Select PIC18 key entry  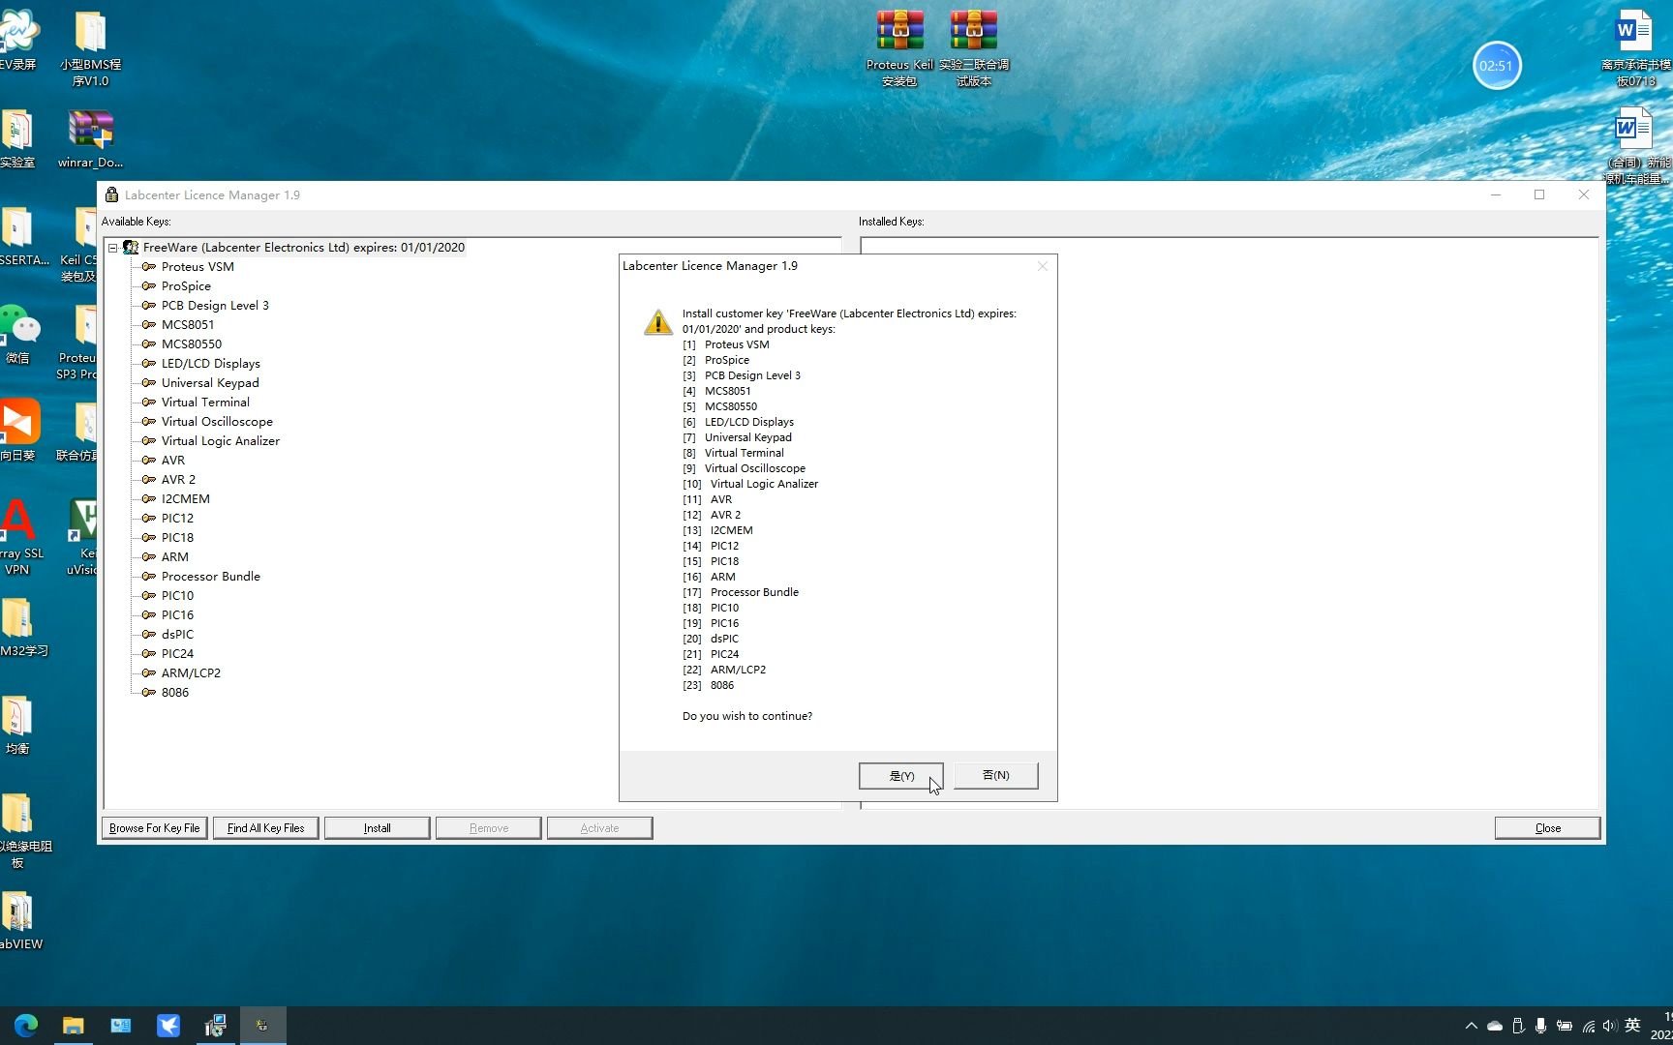point(177,538)
